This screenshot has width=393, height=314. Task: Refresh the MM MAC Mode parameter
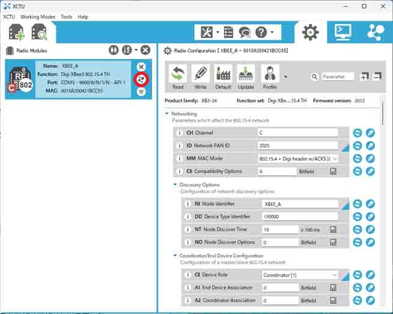click(358, 158)
